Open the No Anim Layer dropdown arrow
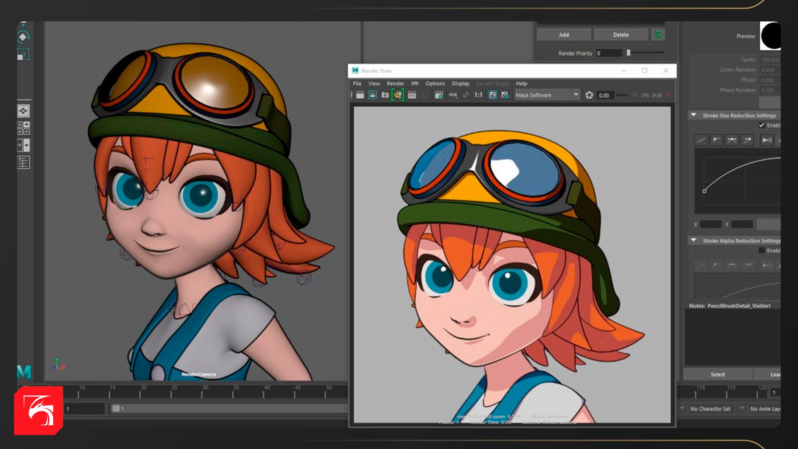This screenshot has width=798, height=449. 742,408
